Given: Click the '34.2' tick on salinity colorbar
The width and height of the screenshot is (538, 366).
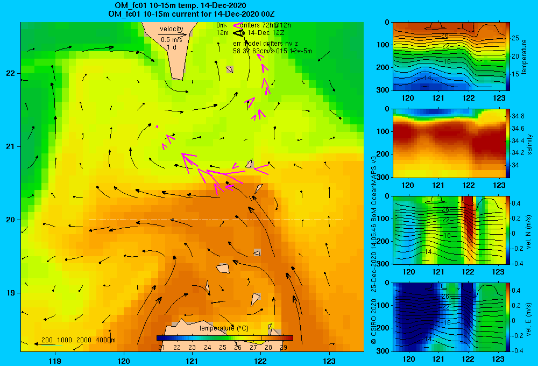Looking at the screenshot, I should point(518,152).
